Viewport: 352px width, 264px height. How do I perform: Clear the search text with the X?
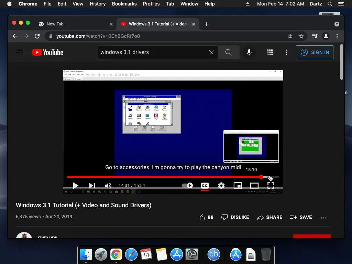211,52
